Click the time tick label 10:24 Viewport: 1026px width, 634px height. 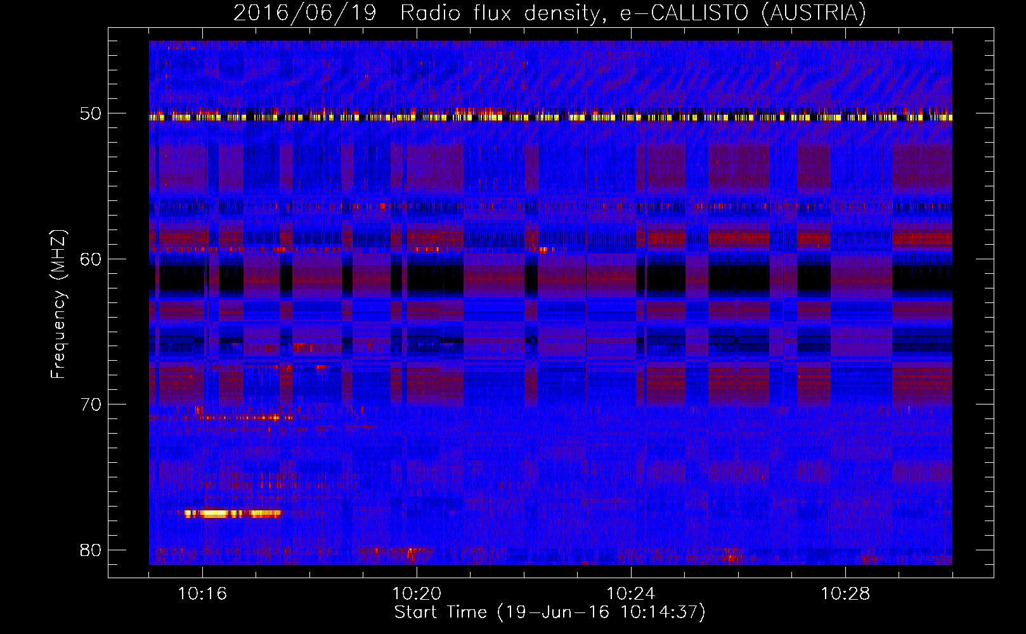click(631, 594)
